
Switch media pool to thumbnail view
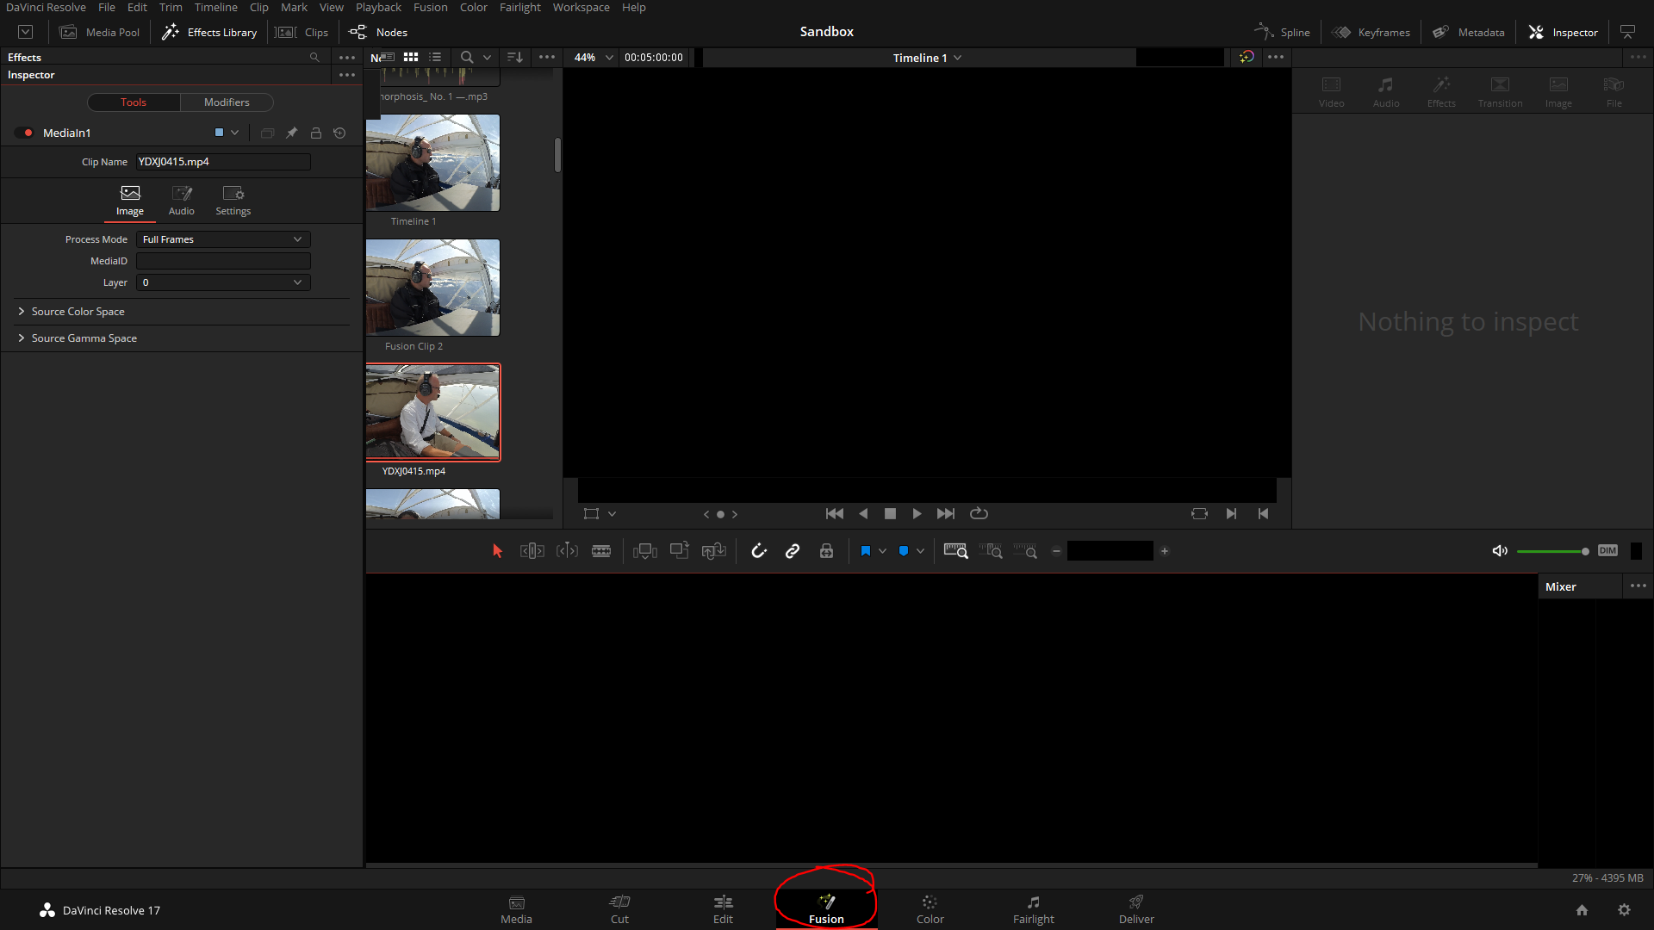(x=411, y=58)
